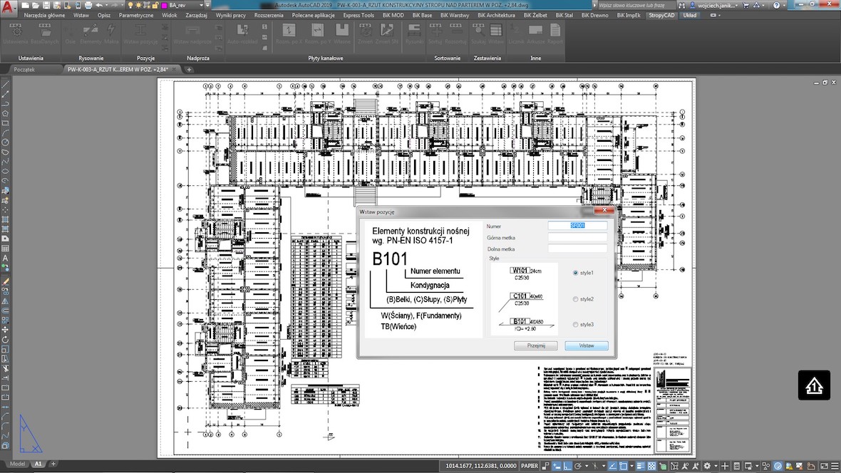Select style1 radio button
Screen dimensions: 841x473
[x=575, y=273]
